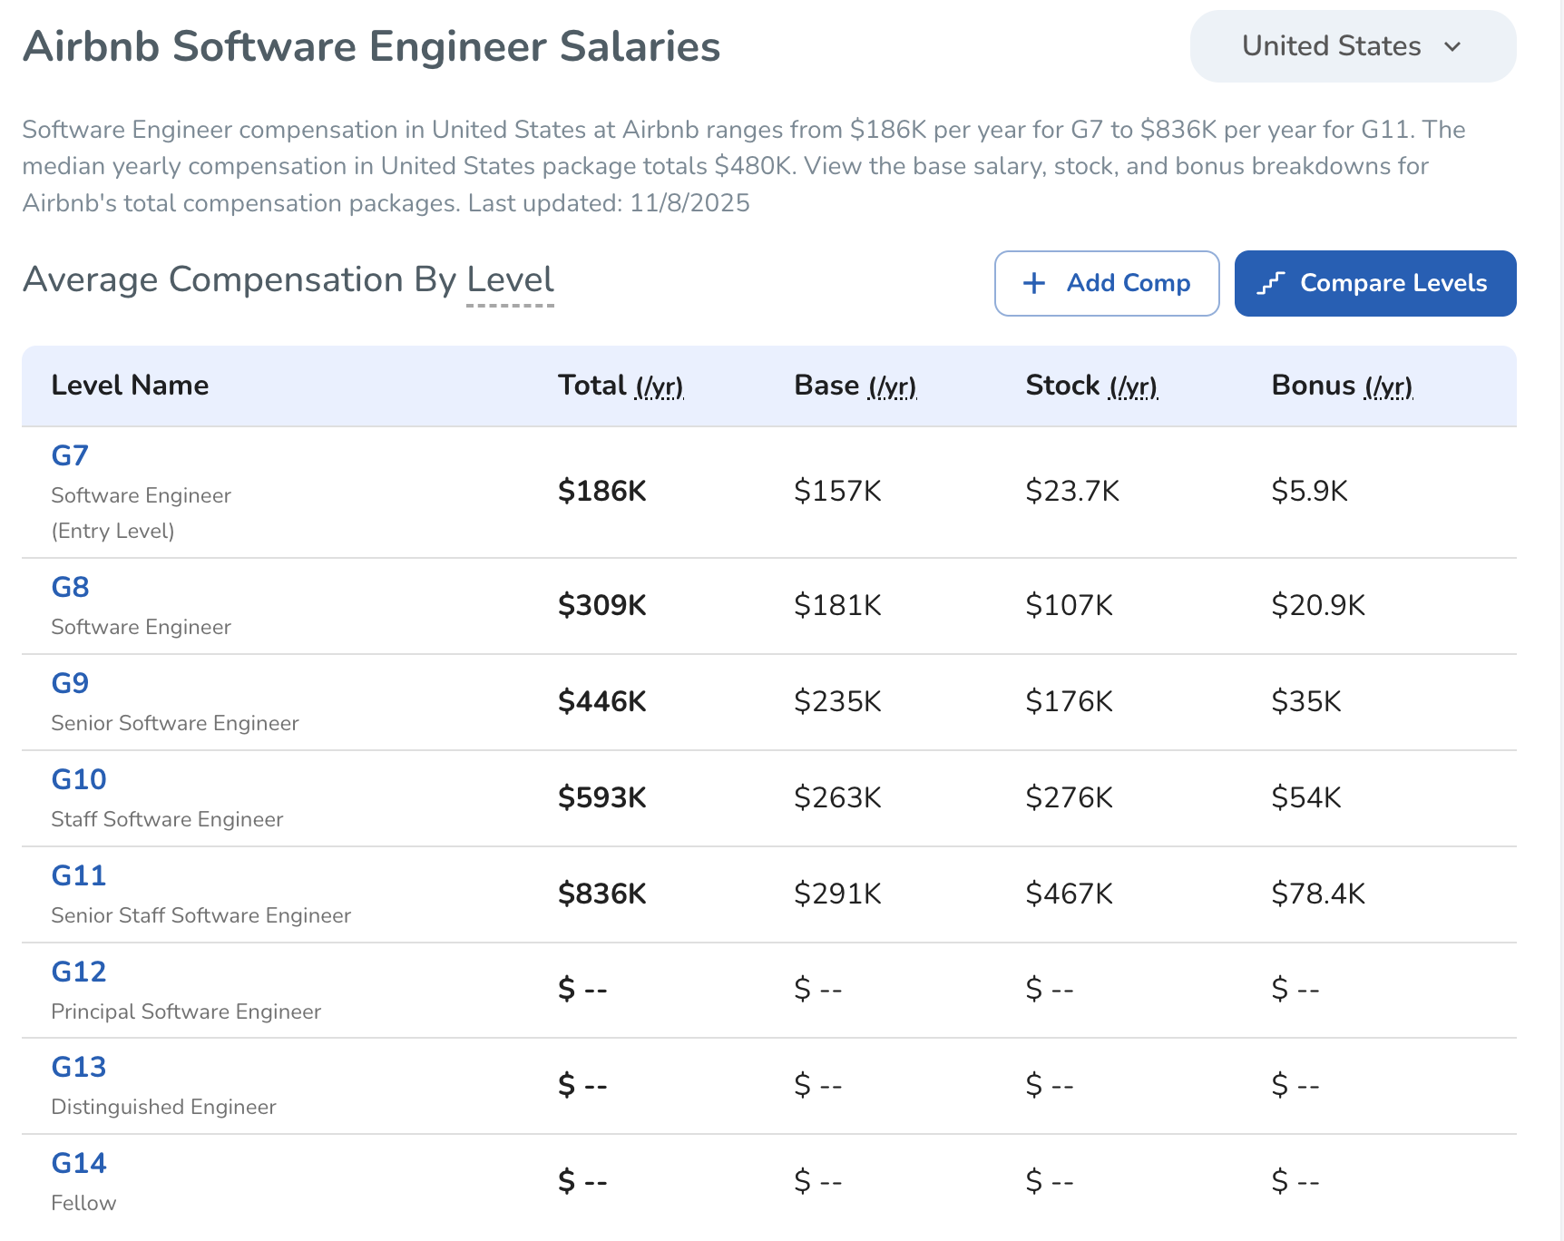
Task: Open the G7 level link
Action: [x=70, y=455]
